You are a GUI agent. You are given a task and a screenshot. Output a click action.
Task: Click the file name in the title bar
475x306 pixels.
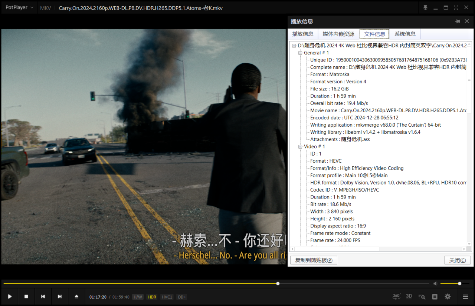click(x=141, y=8)
